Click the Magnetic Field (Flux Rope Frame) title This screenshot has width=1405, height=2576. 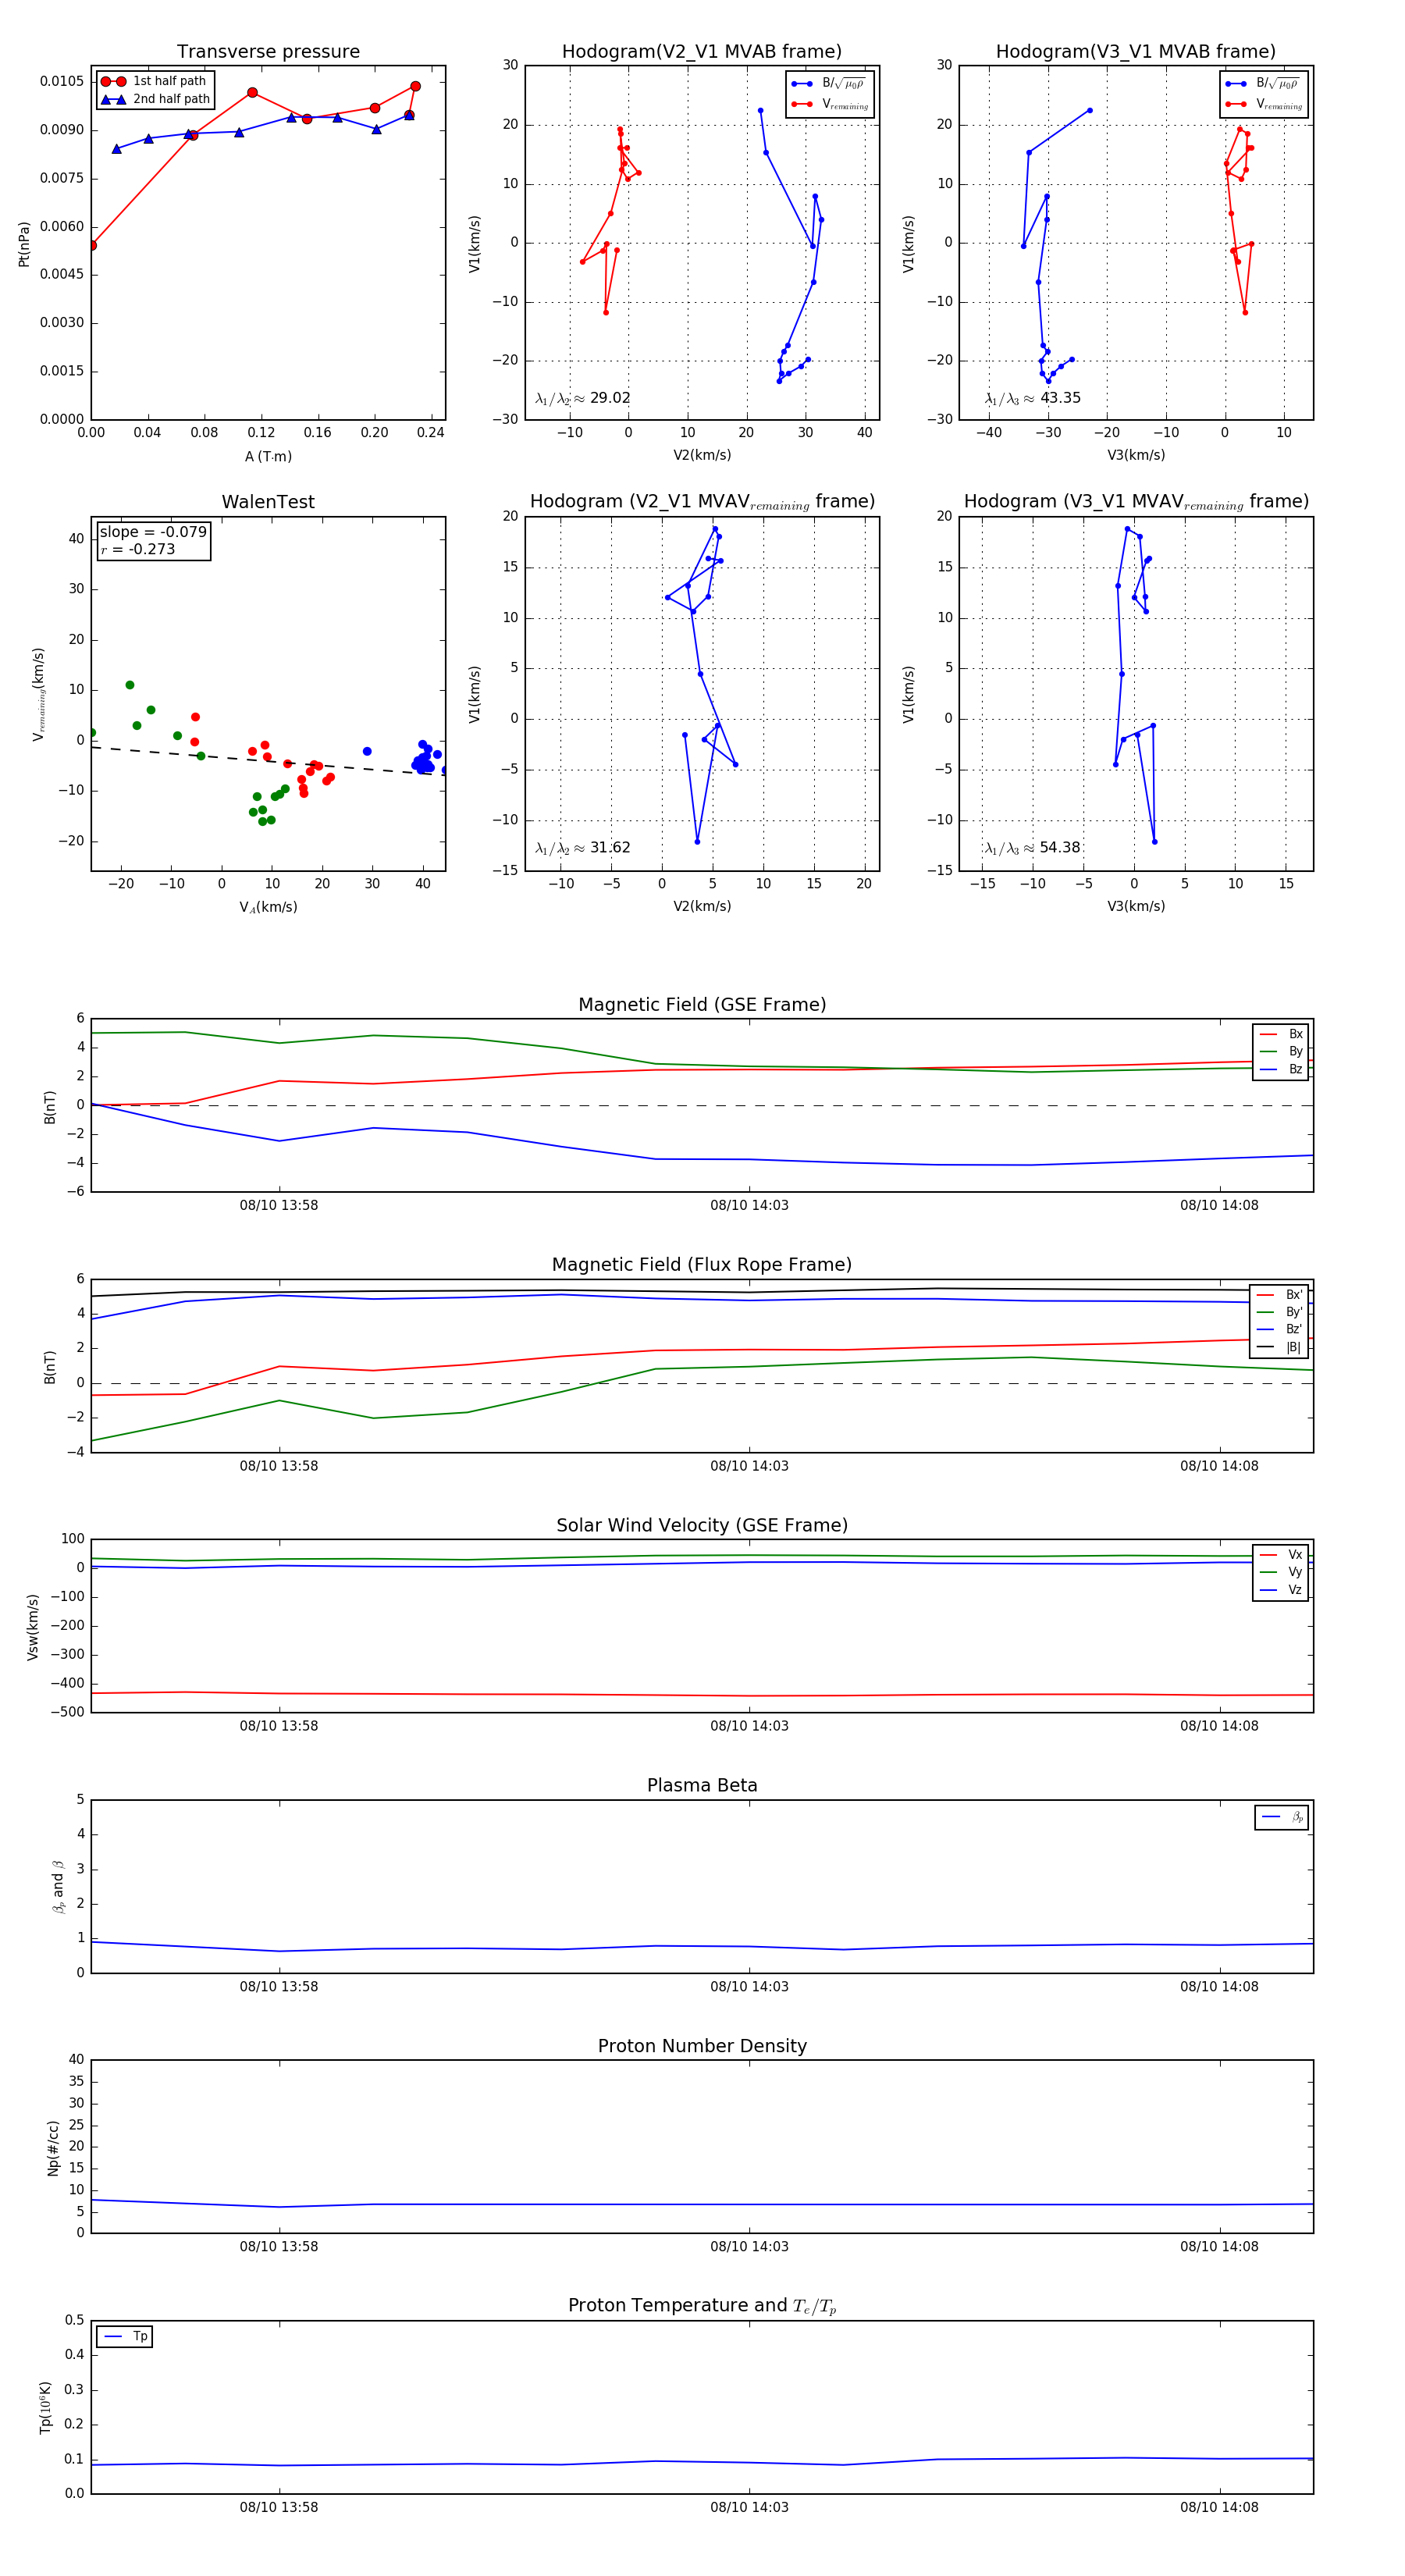tap(702, 1264)
